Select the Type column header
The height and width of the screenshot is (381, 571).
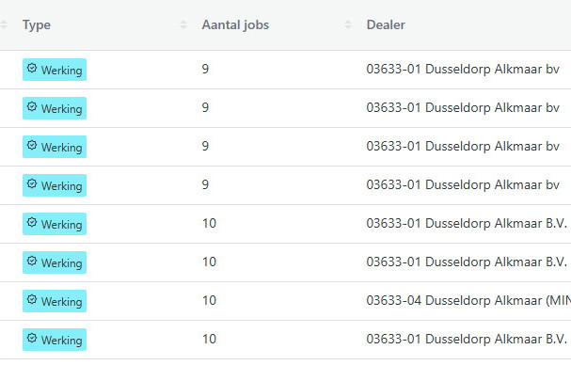click(x=37, y=25)
